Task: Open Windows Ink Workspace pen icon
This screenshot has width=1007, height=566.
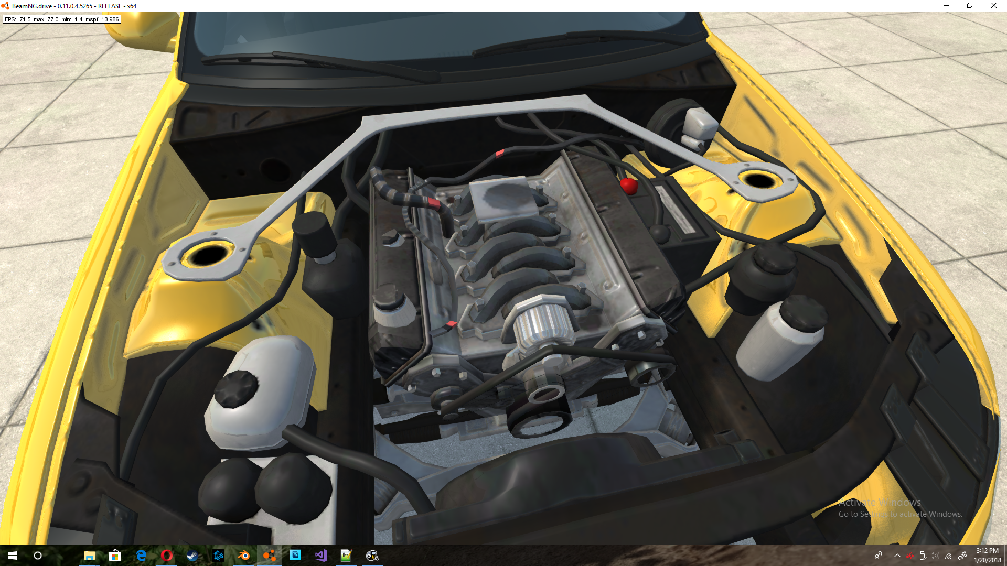Action: pyautogui.click(x=962, y=556)
